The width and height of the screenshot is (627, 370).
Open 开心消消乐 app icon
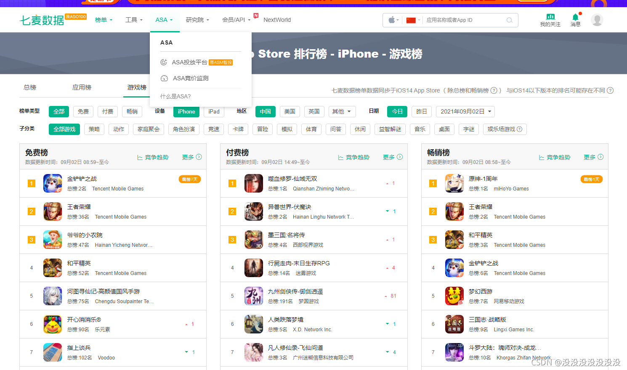[53, 324]
